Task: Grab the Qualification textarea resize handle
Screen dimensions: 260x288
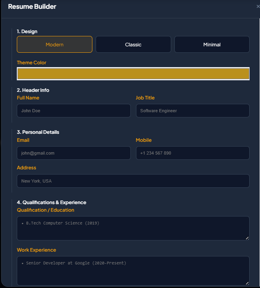Action: 247,238
